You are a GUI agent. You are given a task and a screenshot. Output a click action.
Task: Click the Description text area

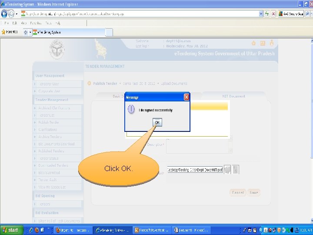coord(197,145)
